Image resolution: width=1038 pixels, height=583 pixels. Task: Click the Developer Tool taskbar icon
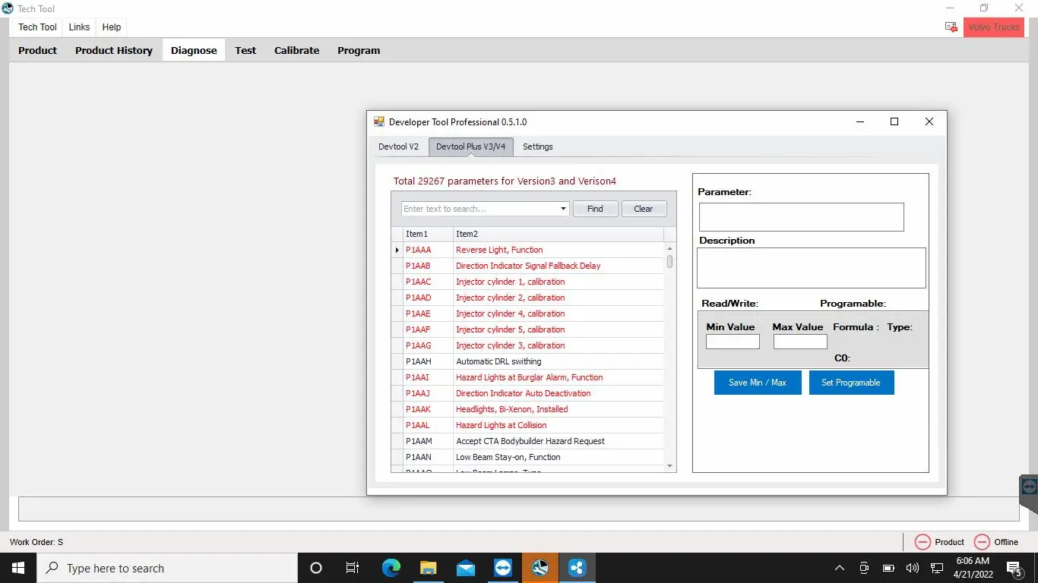[577, 568]
